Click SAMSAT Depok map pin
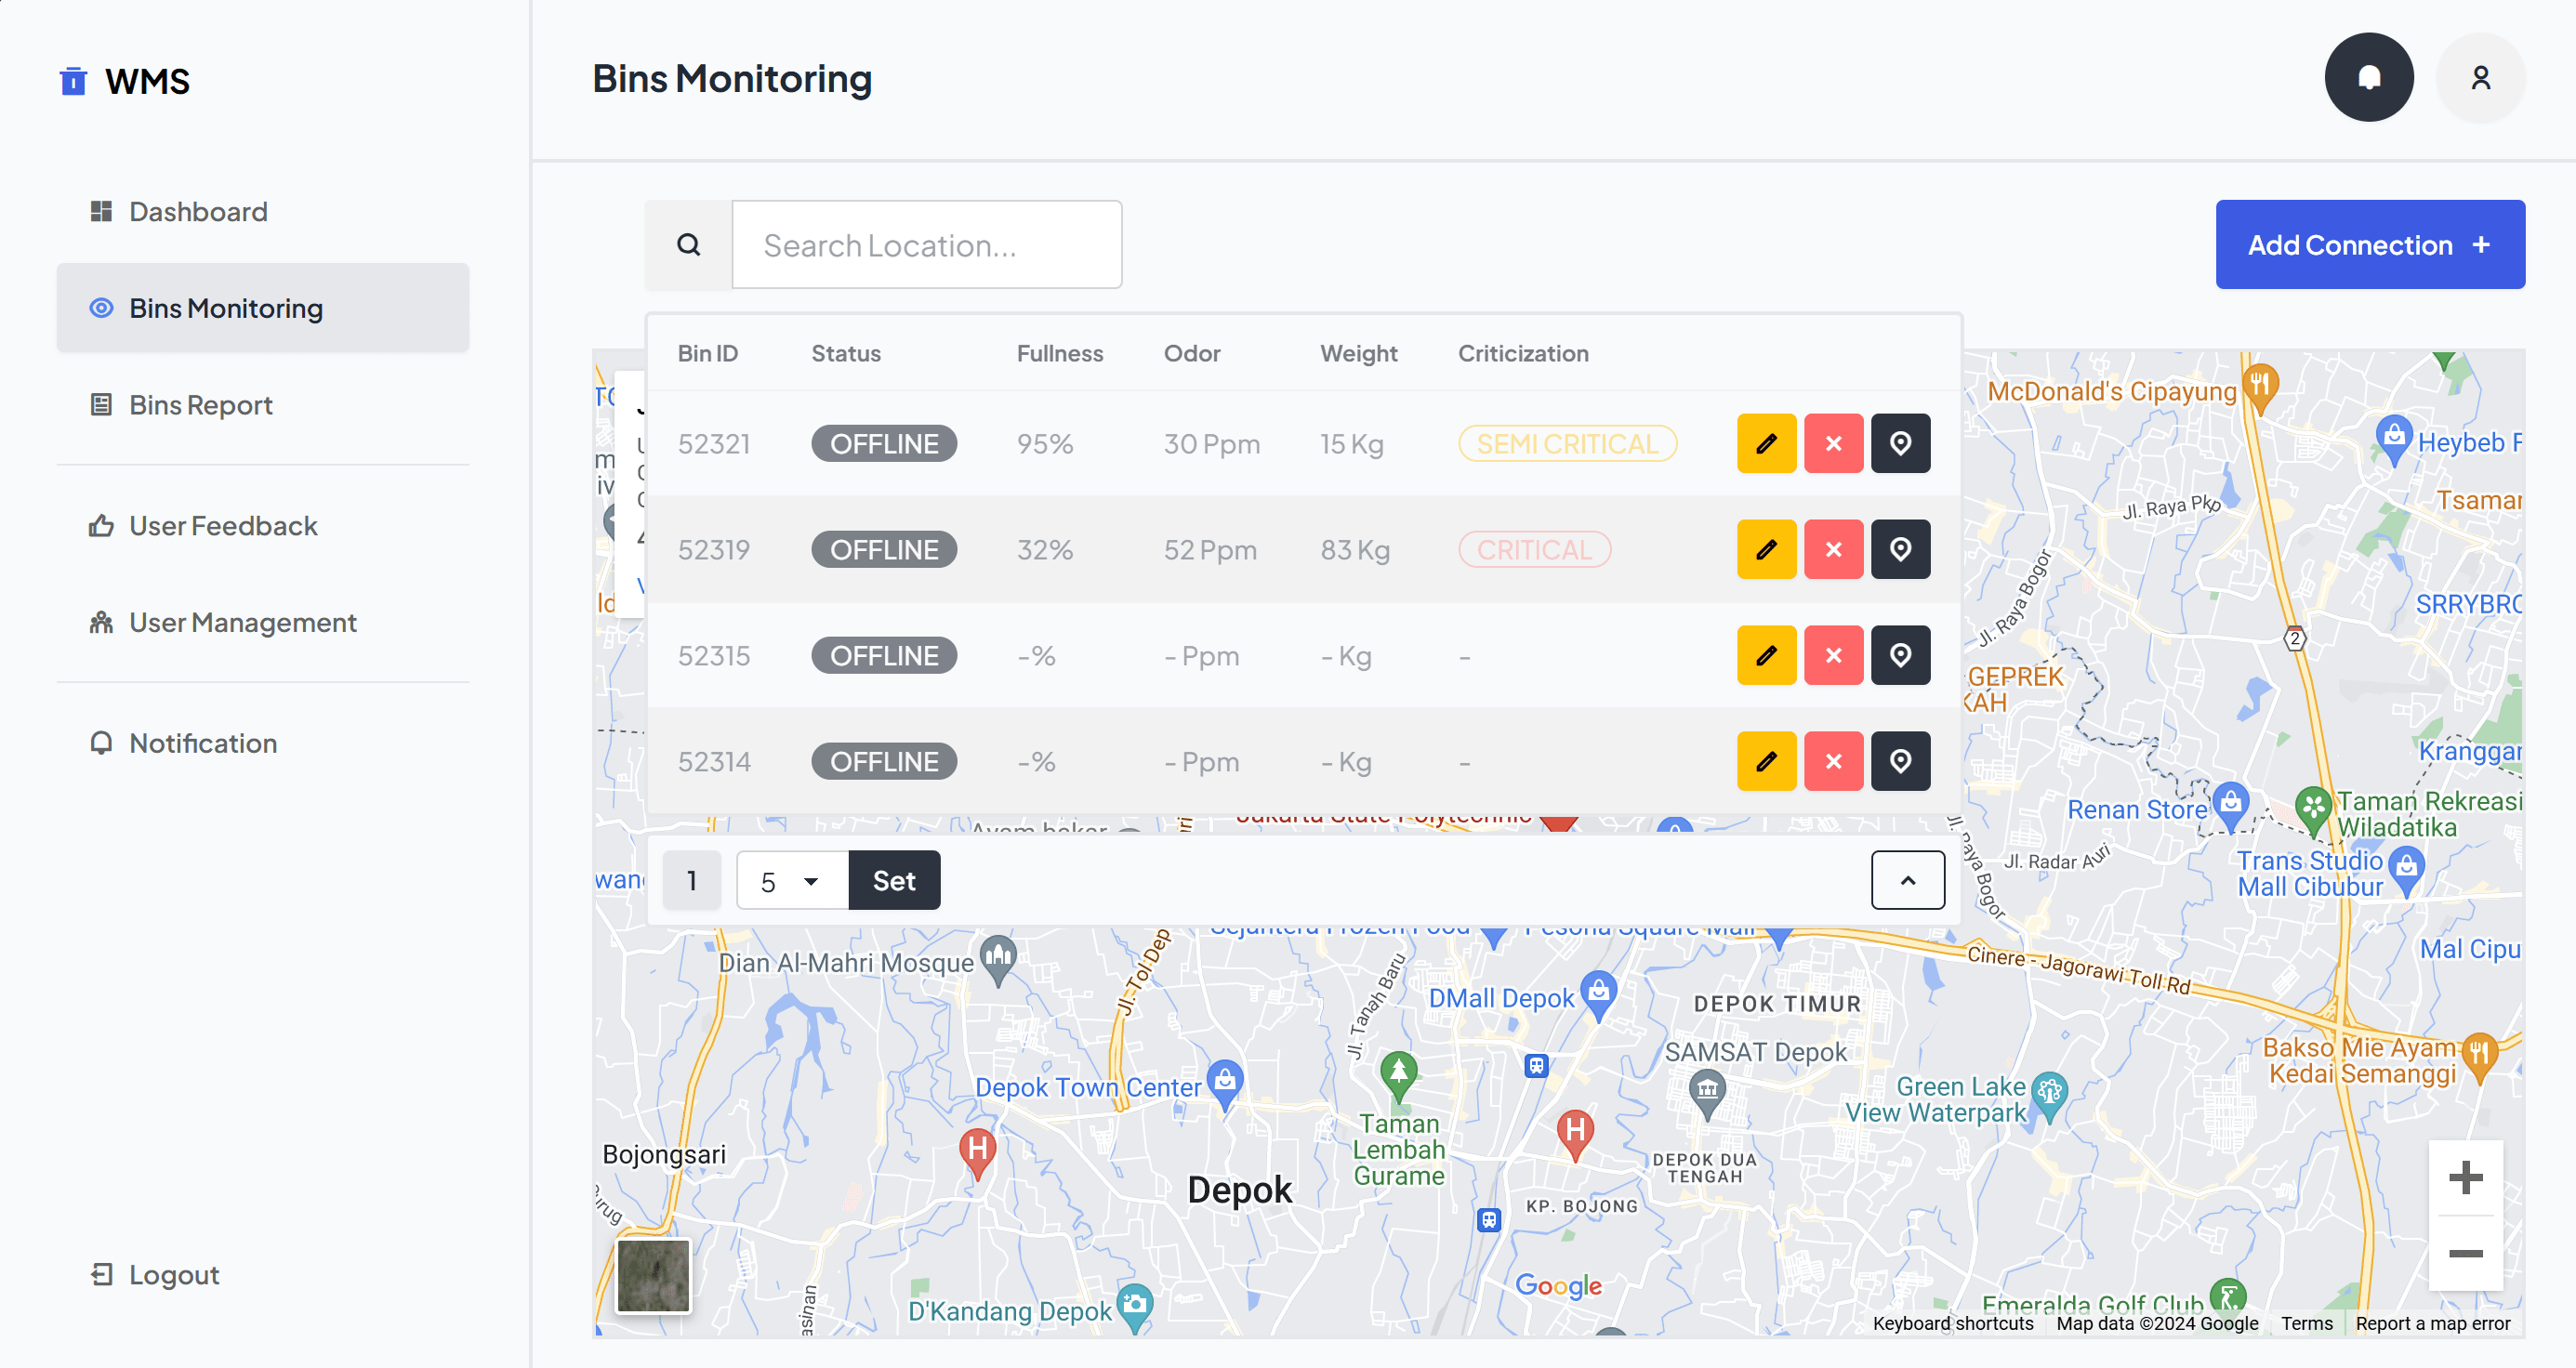 tap(1707, 1093)
